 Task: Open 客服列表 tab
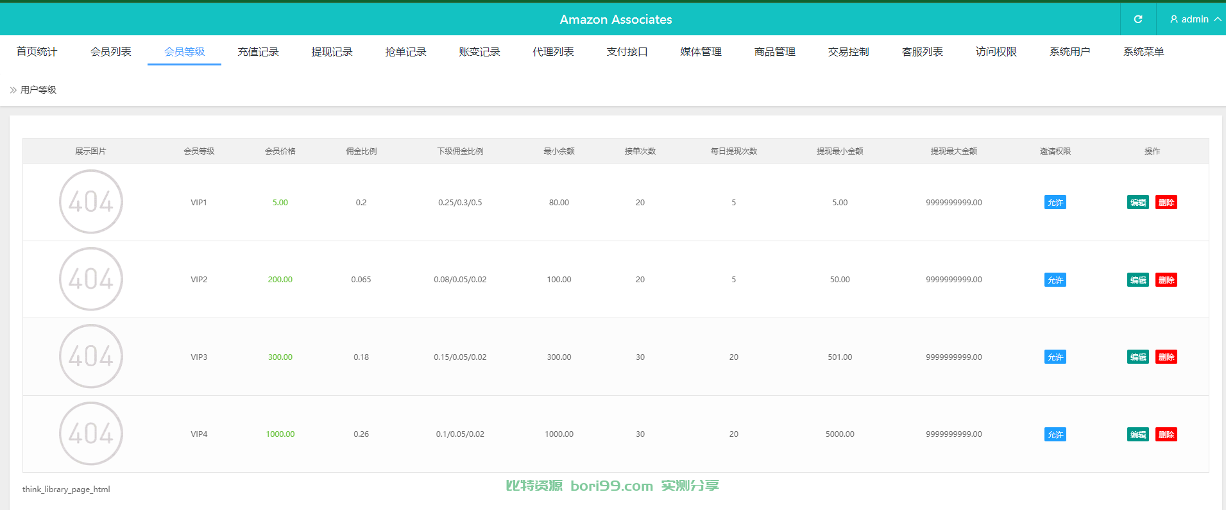(x=922, y=51)
